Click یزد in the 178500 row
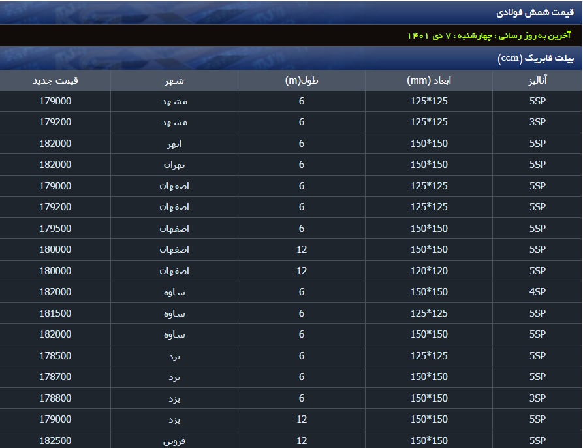Image resolution: width=583 pixels, height=448 pixels. click(174, 356)
